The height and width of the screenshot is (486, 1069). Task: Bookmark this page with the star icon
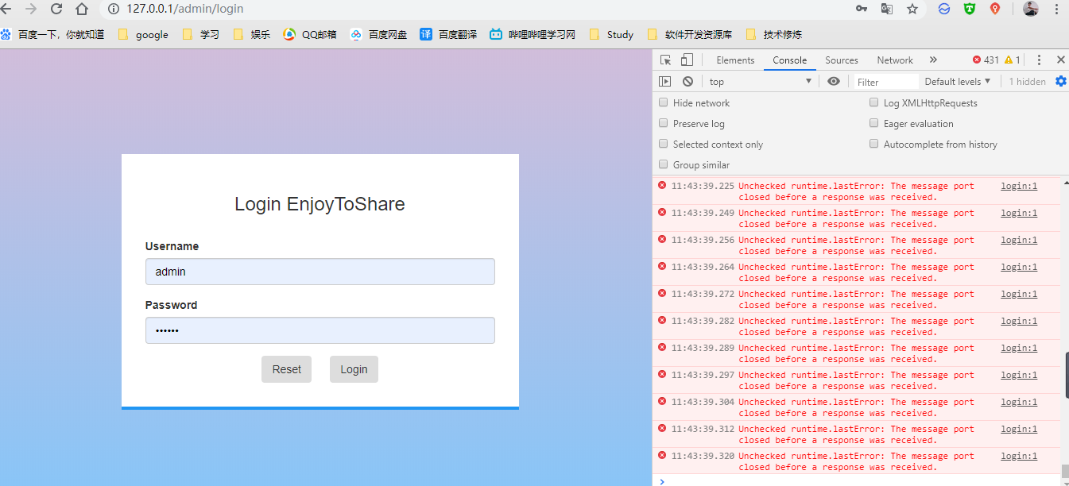coord(912,10)
